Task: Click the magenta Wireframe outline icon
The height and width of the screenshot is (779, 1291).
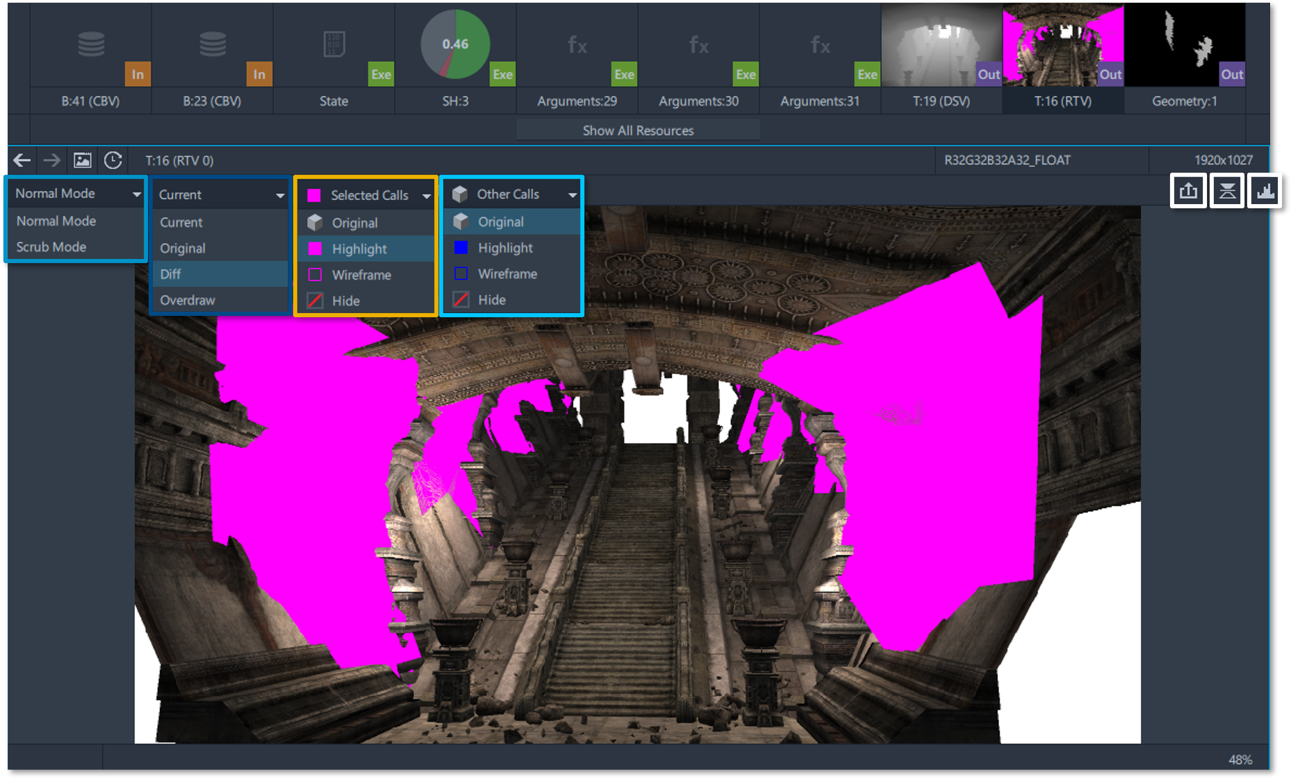Action: pos(315,274)
